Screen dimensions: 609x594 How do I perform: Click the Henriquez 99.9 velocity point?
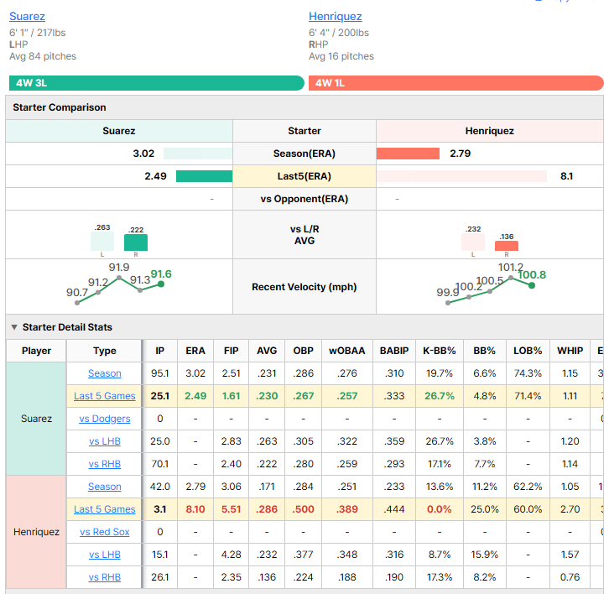coord(448,303)
